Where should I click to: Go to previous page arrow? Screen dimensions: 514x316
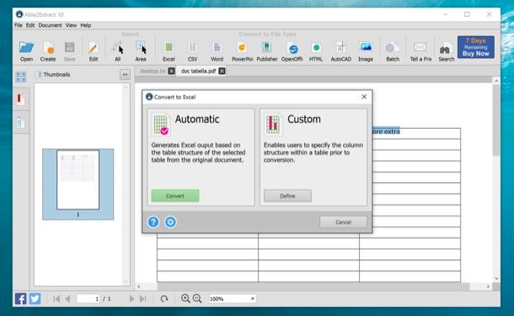pyautogui.click(x=68, y=298)
